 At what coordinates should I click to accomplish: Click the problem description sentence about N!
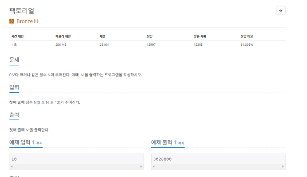pos(76,75)
